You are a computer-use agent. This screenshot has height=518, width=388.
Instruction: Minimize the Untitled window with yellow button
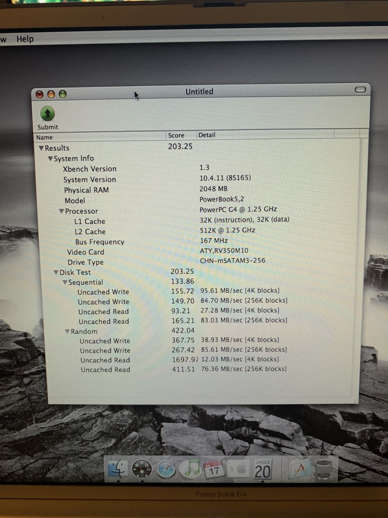pyautogui.click(x=51, y=94)
